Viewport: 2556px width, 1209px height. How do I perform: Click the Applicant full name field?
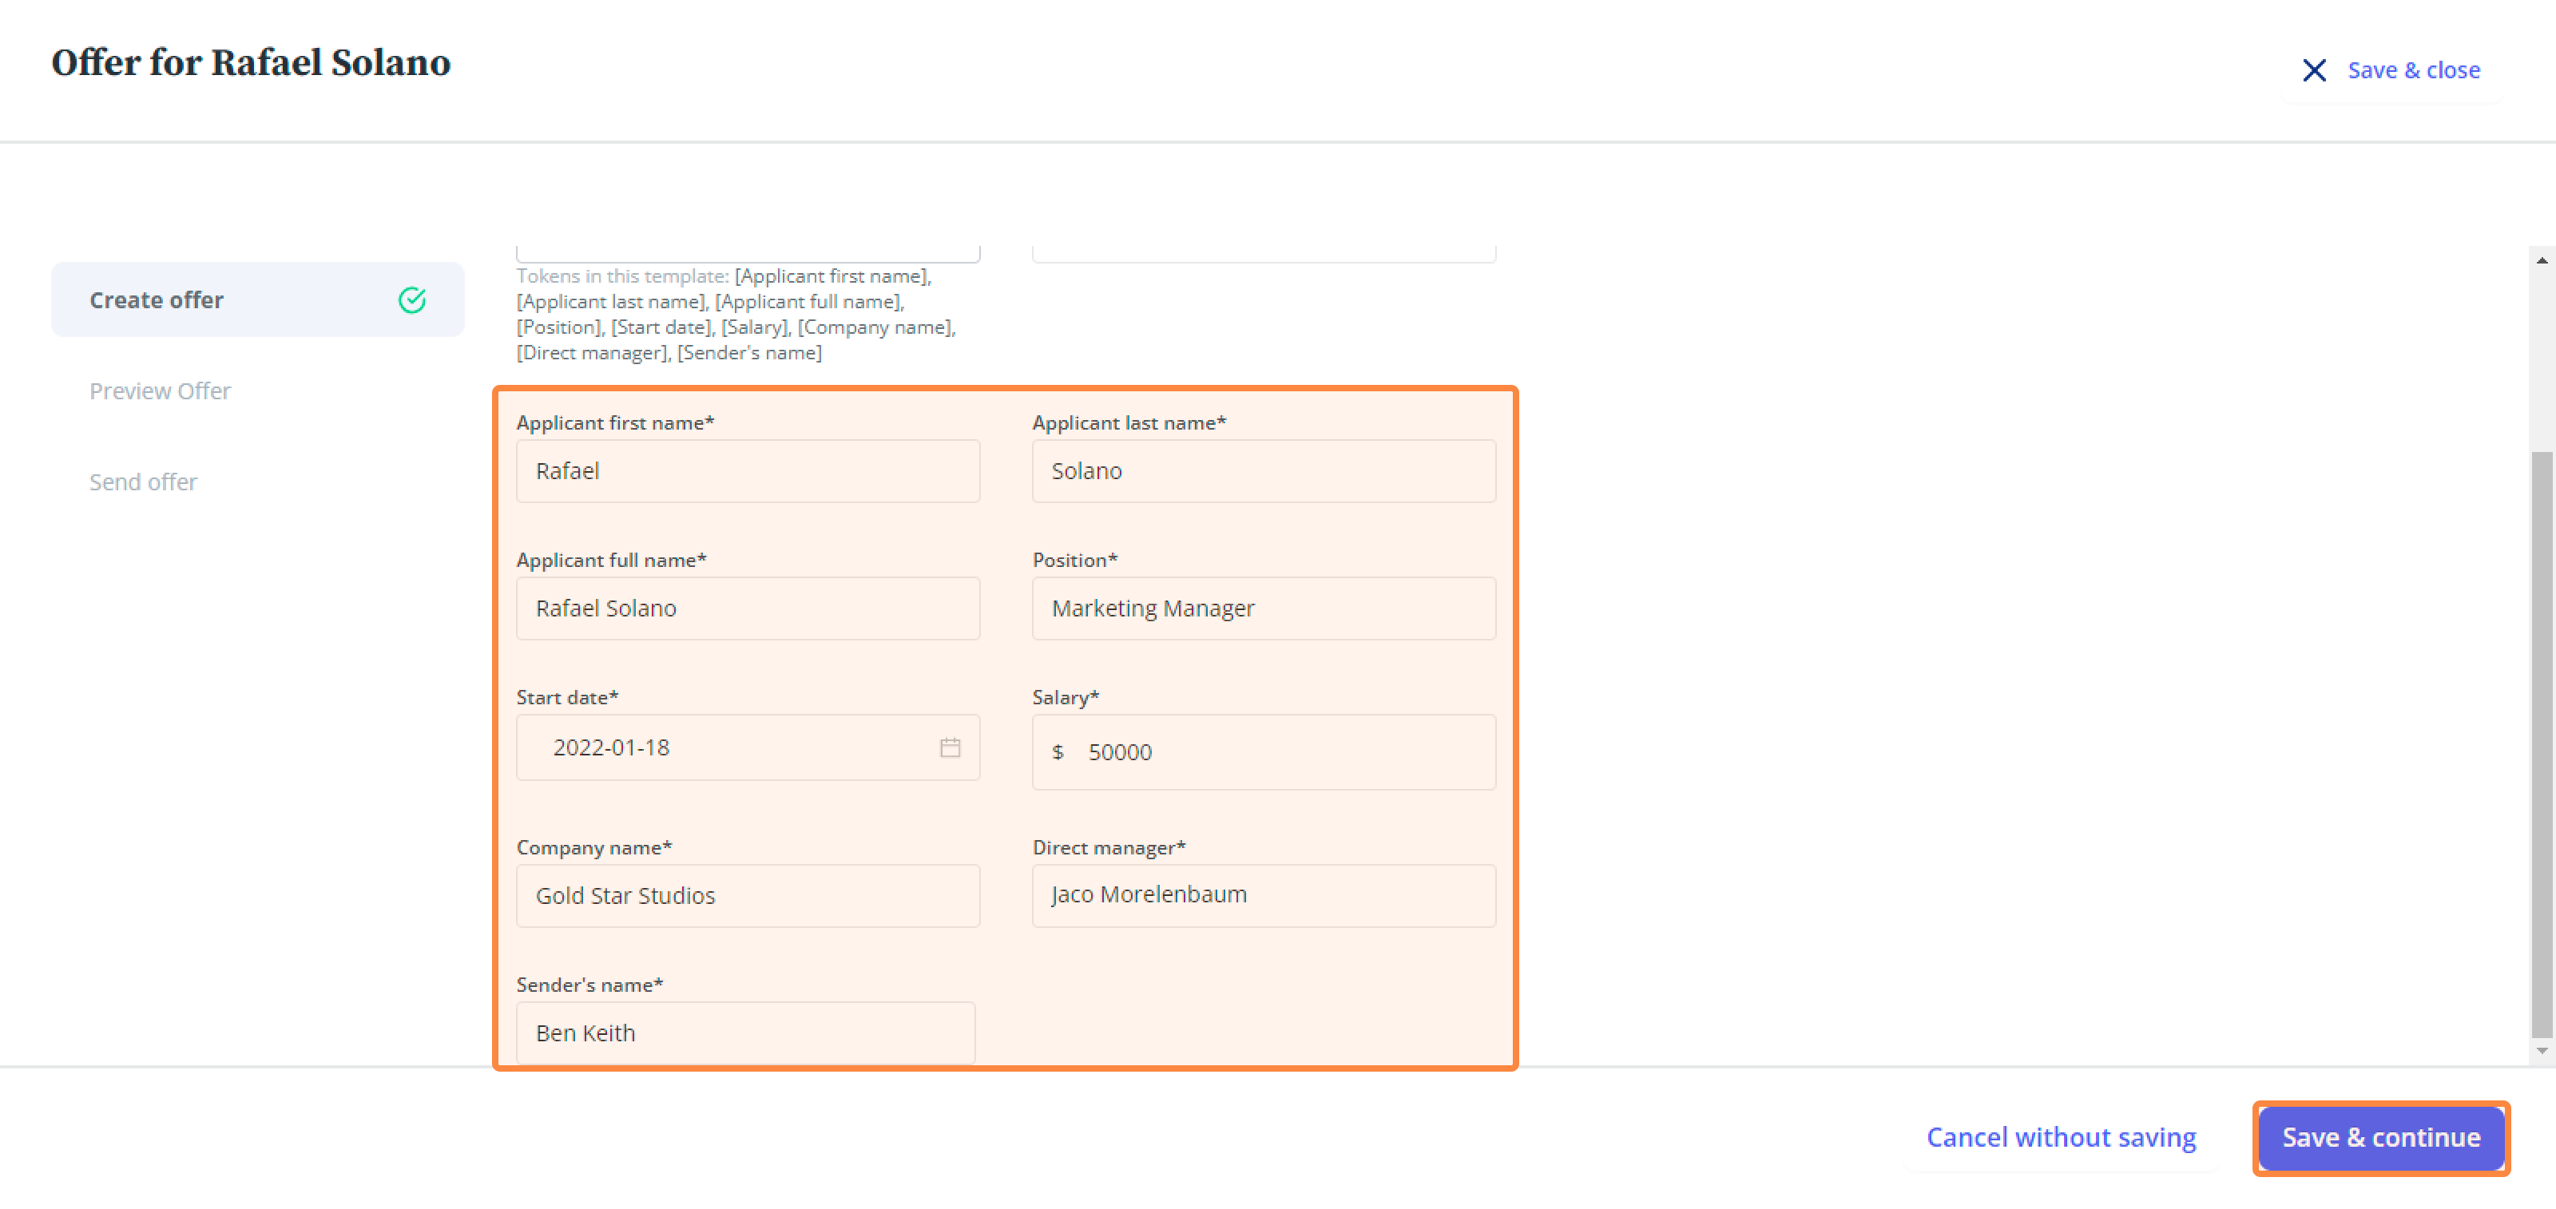[x=748, y=608]
